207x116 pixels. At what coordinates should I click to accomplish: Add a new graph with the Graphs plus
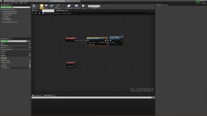(30, 44)
